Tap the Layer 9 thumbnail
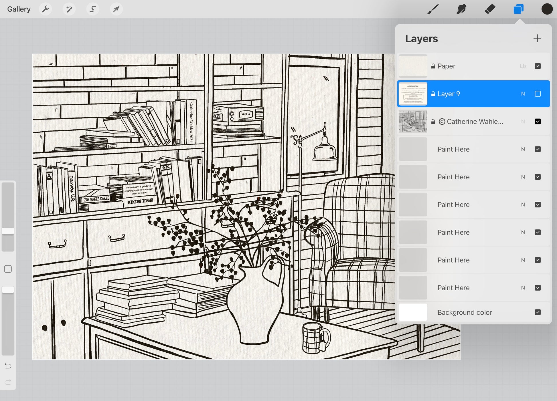 (x=413, y=94)
